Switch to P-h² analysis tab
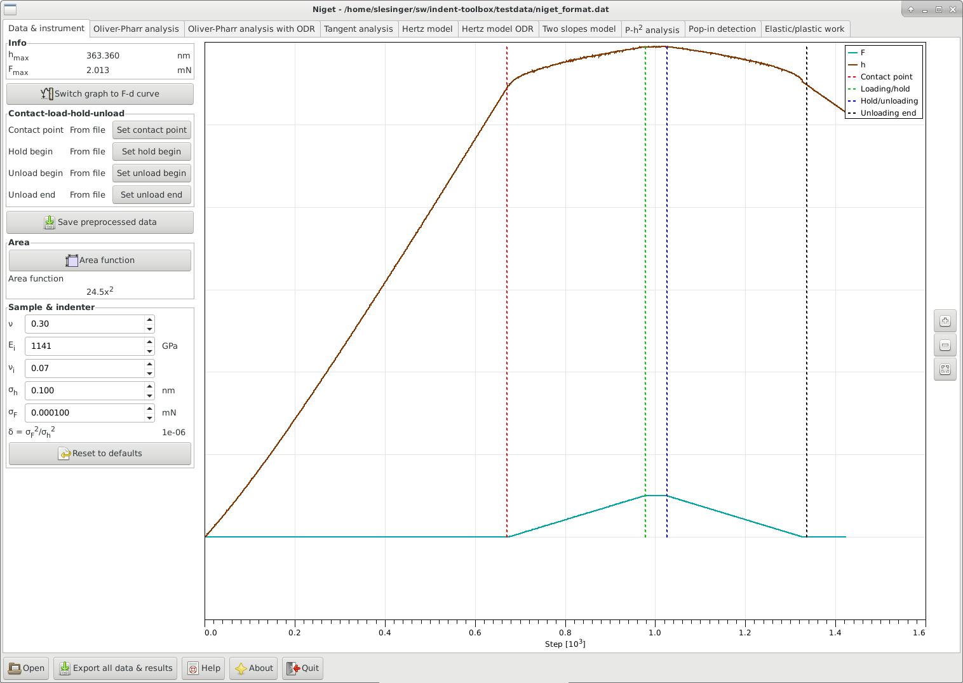 tap(652, 29)
